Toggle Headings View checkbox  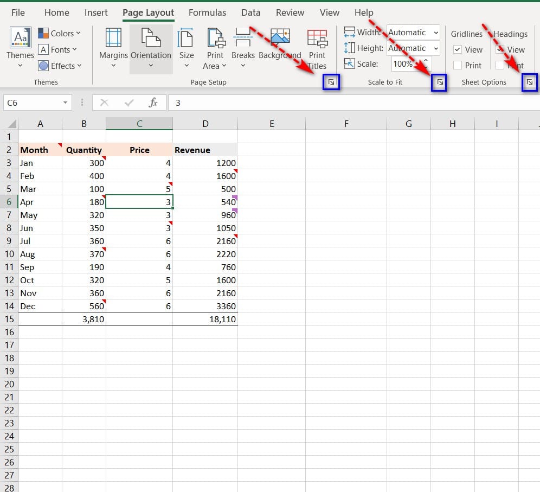point(500,49)
